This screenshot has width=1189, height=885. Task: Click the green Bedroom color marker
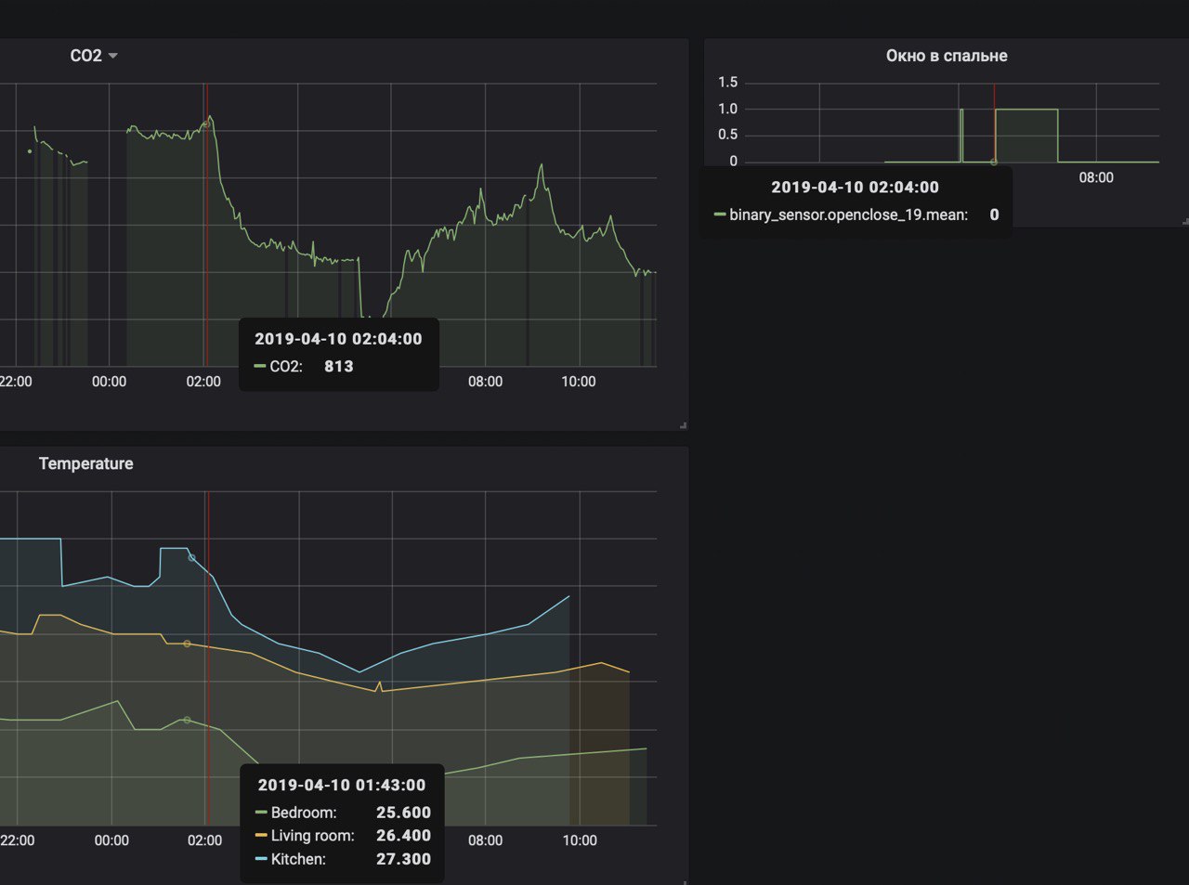point(261,813)
